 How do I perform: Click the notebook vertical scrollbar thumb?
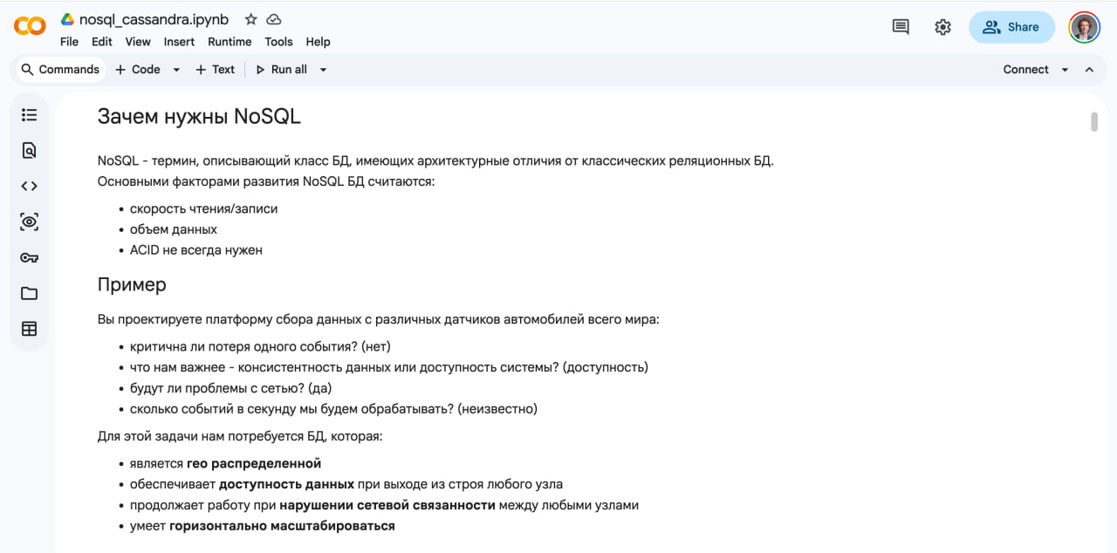[x=1094, y=121]
